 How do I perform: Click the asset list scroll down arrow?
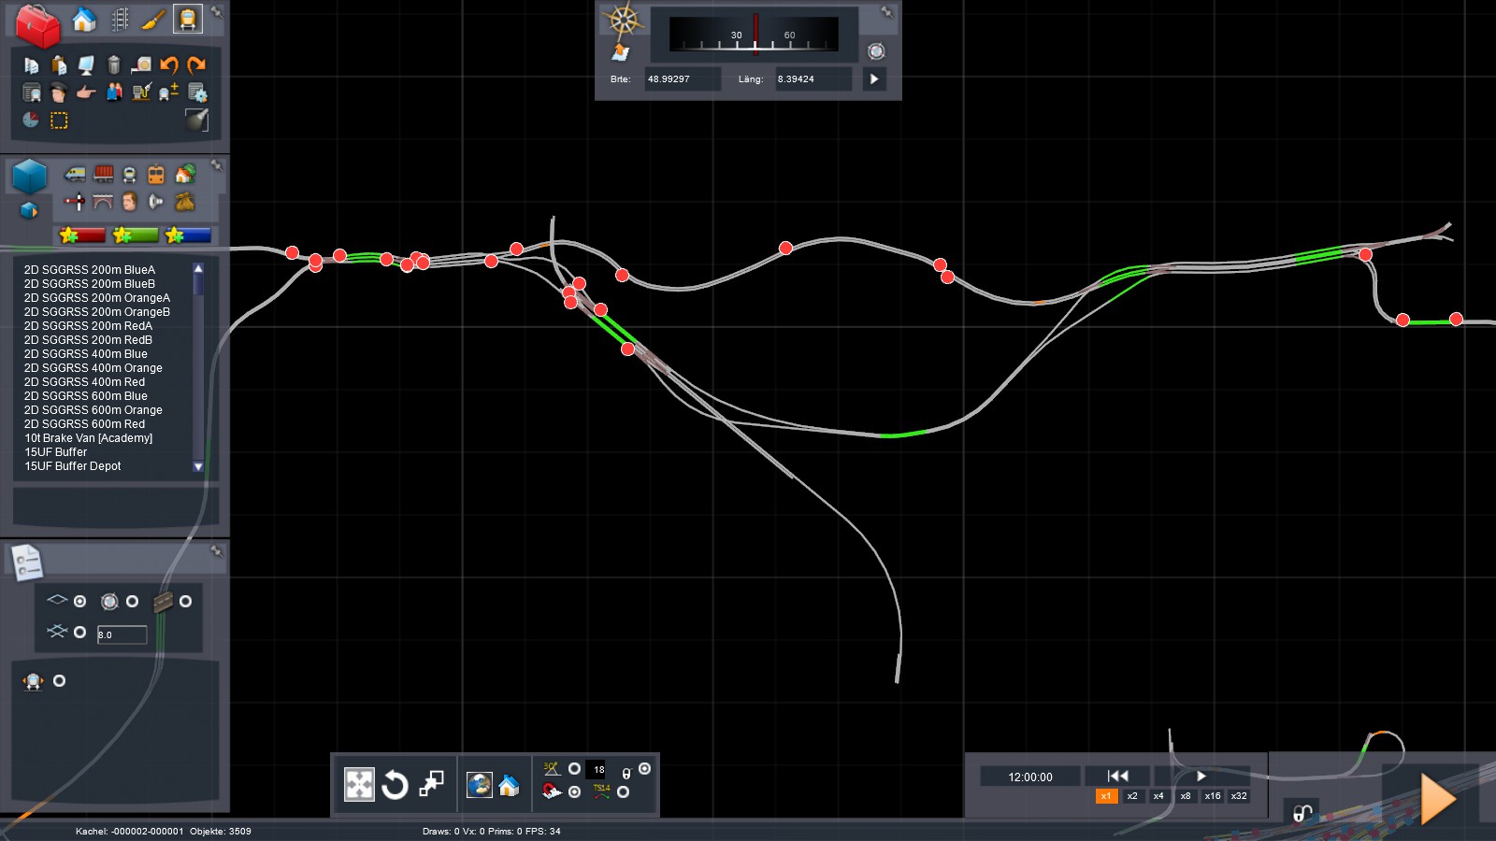(x=198, y=466)
